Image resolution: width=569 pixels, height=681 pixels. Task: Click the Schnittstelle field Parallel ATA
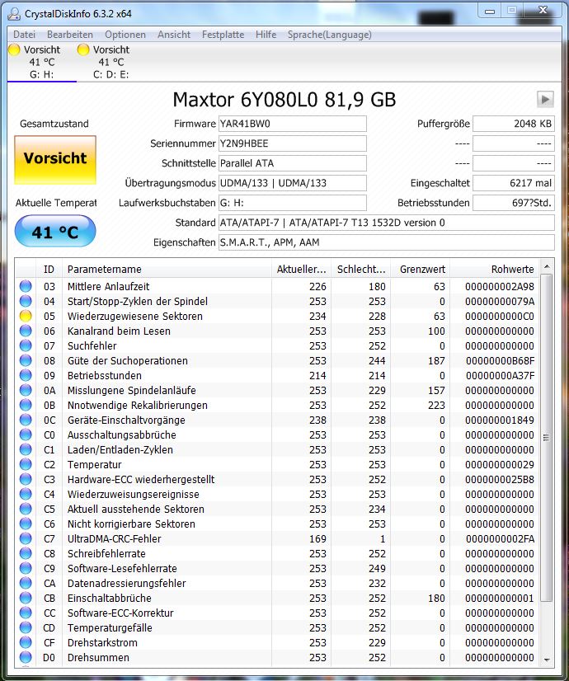click(x=292, y=163)
